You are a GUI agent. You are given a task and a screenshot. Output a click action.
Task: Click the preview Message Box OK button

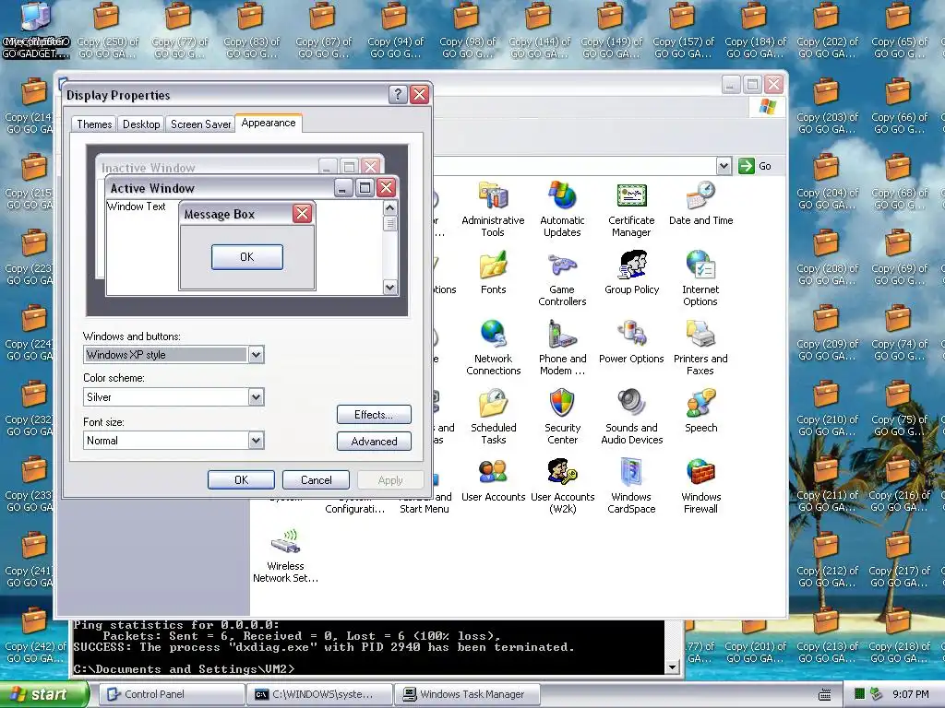[x=247, y=257]
